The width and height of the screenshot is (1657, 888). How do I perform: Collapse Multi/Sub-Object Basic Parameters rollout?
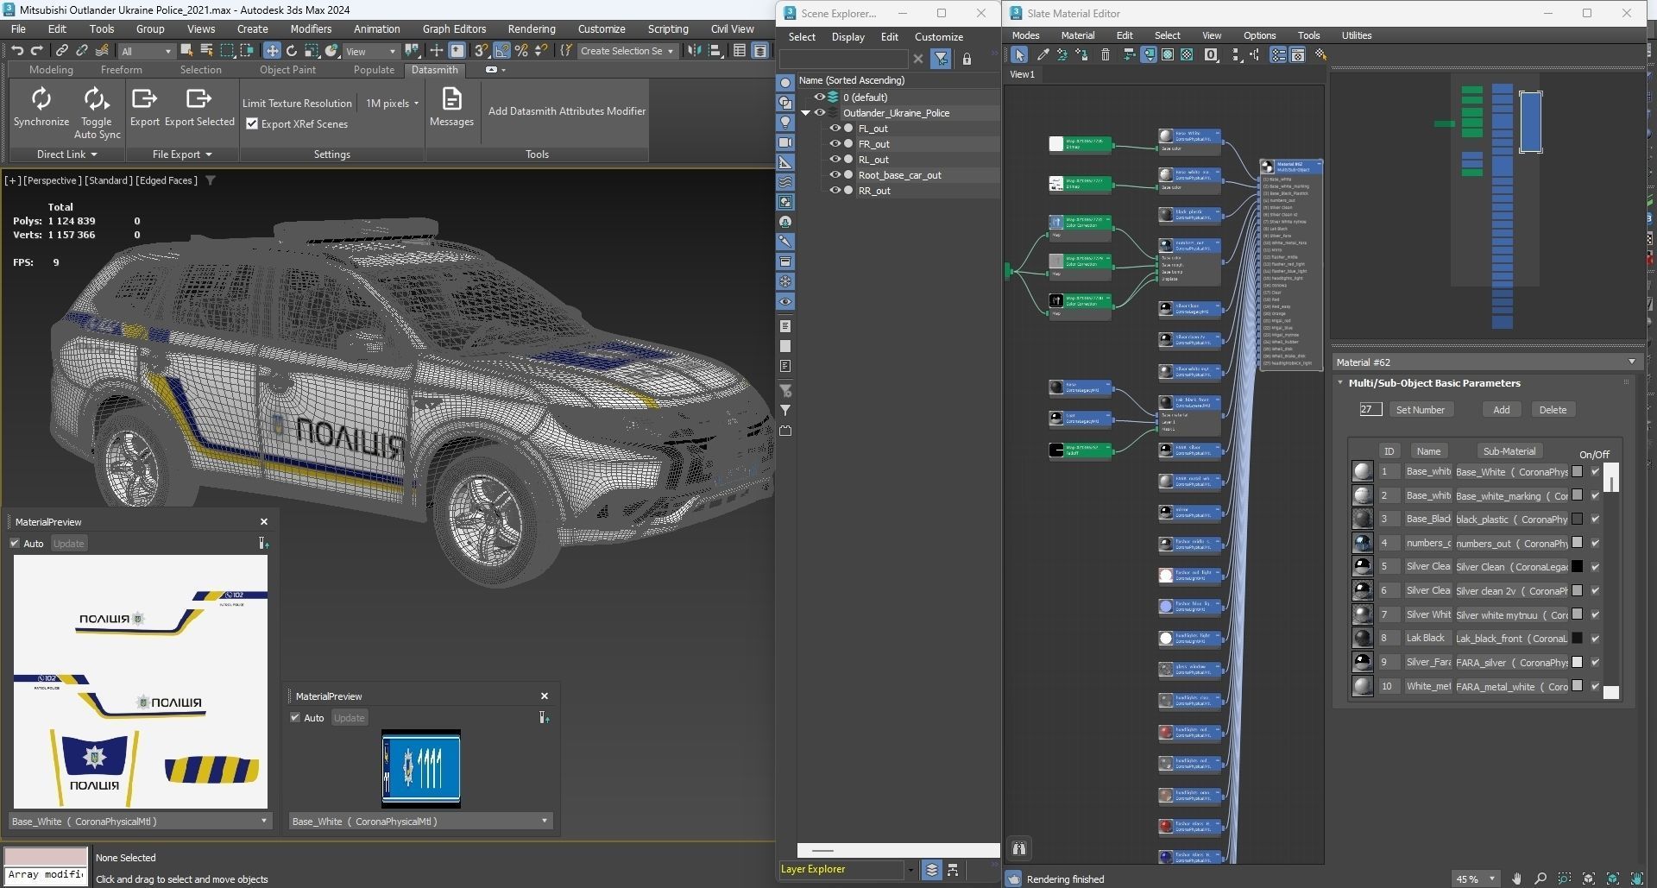[x=1340, y=382]
